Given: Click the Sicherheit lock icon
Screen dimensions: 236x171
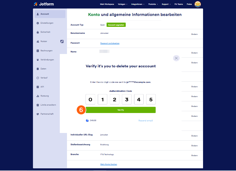Looking at the screenshot, I should click(x=38, y=32).
